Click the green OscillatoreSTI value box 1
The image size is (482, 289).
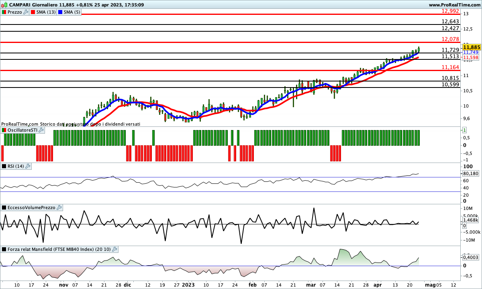464,130
